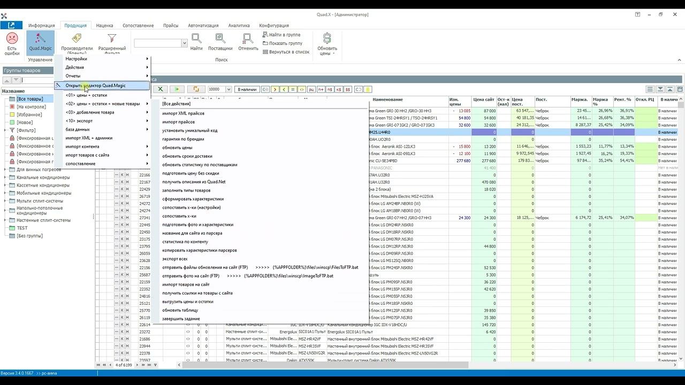Expand the Настройки submenu

click(103, 59)
